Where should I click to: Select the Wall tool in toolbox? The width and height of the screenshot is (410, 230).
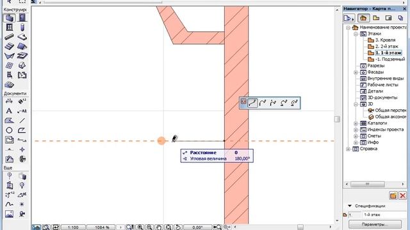[10, 18]
